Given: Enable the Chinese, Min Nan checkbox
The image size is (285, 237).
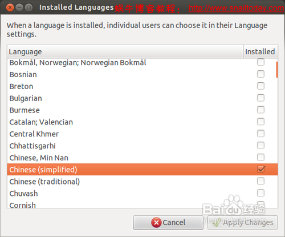Looking at the screenshot, I should 260,158.
